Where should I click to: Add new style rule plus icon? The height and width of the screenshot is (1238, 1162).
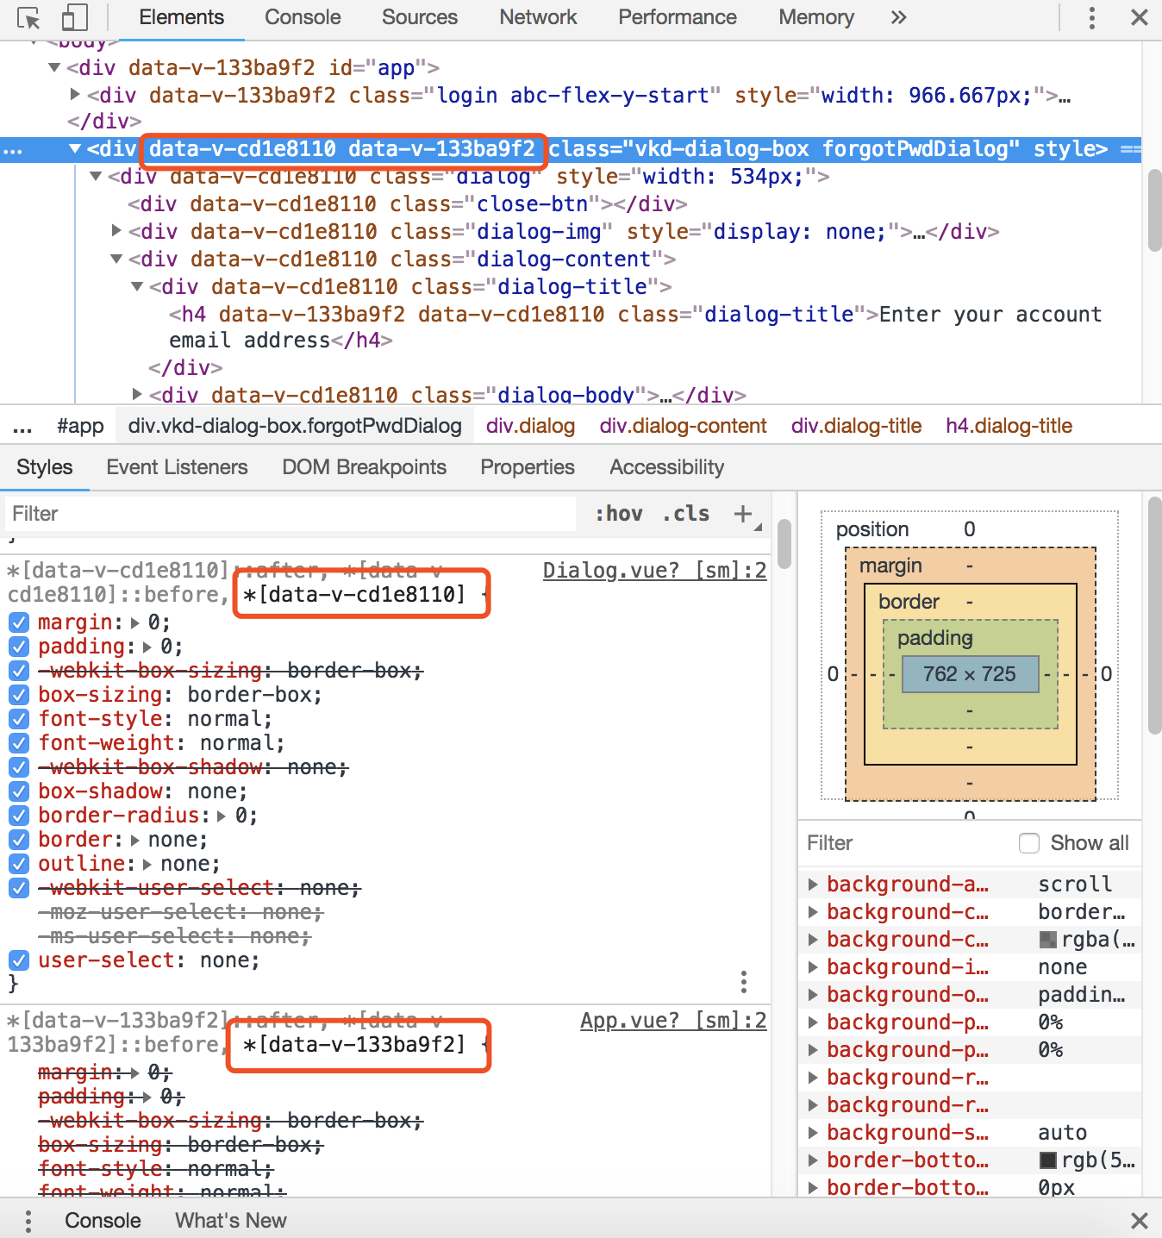743,514
